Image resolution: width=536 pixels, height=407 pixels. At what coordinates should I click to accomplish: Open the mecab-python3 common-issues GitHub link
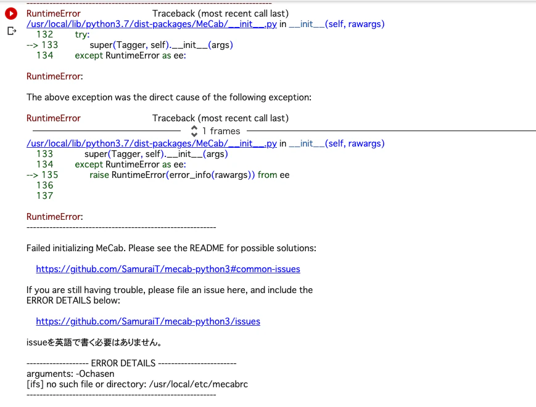pos(168,269)
